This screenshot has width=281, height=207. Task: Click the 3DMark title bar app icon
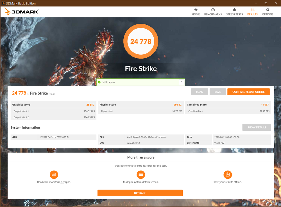coord(3,3)
